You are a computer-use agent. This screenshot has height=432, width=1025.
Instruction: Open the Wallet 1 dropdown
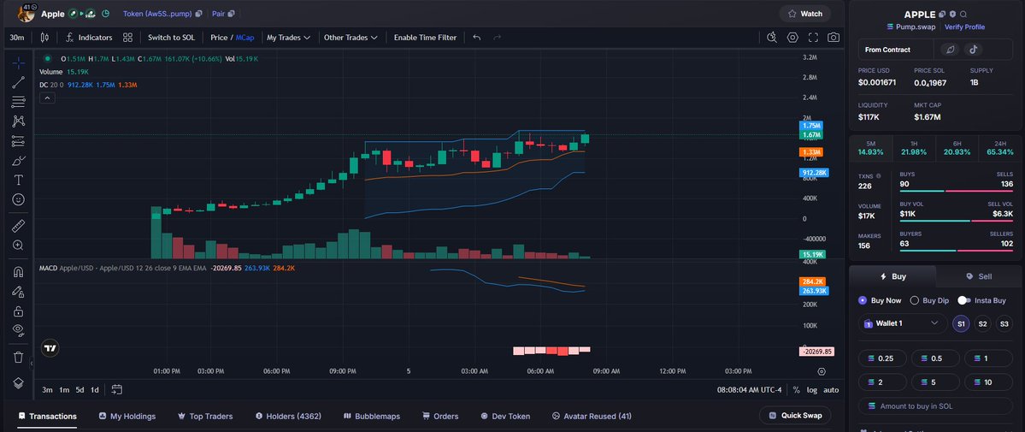pos(902,323)
